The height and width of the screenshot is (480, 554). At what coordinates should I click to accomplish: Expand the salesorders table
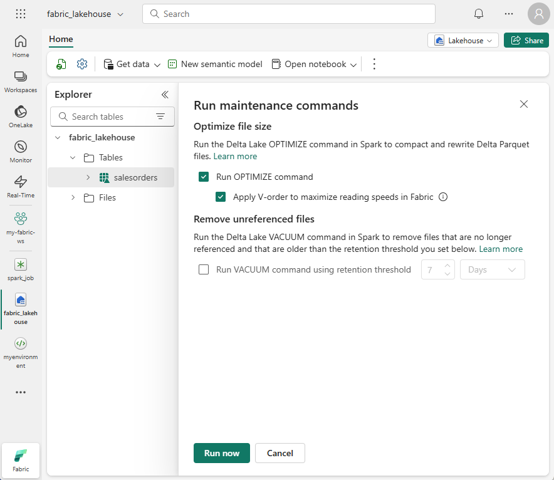[88, 177]
